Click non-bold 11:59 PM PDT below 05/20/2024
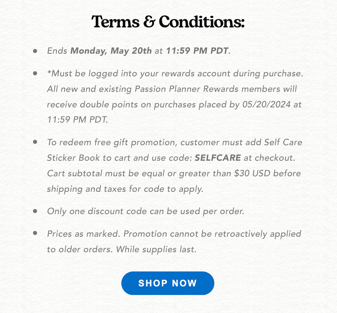 78,120
